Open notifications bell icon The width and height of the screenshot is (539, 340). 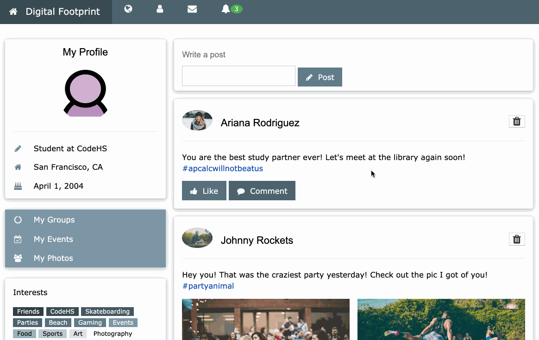(x=226, y=9)
